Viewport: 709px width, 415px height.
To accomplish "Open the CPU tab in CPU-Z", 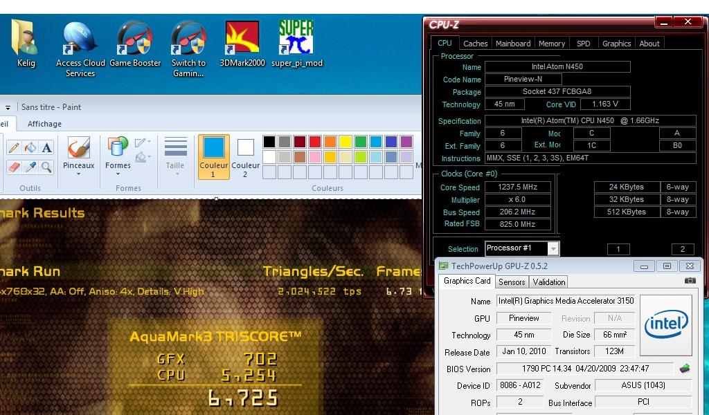I will (x=445, y=43).
